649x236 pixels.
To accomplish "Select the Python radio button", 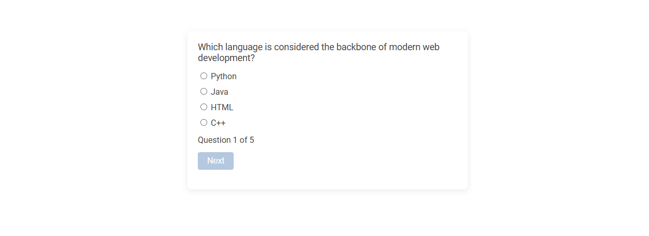I will [x=204, y=76].
